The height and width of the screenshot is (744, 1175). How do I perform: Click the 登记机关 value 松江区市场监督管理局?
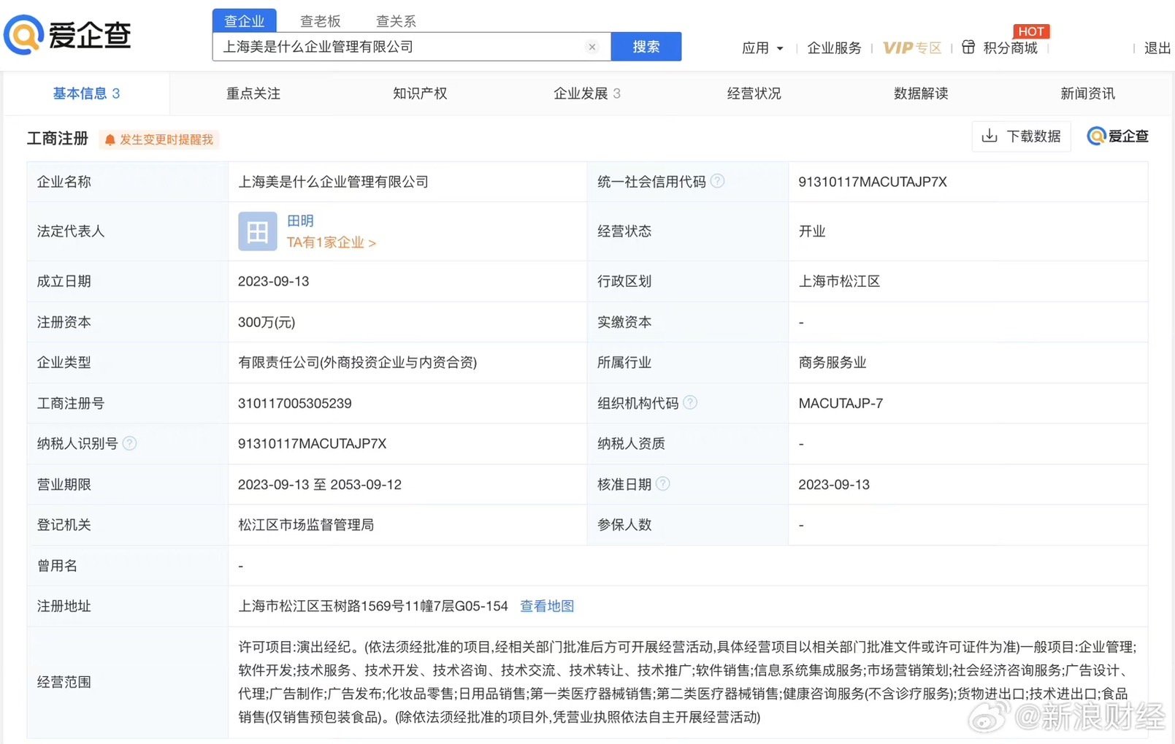coord(306,525)
